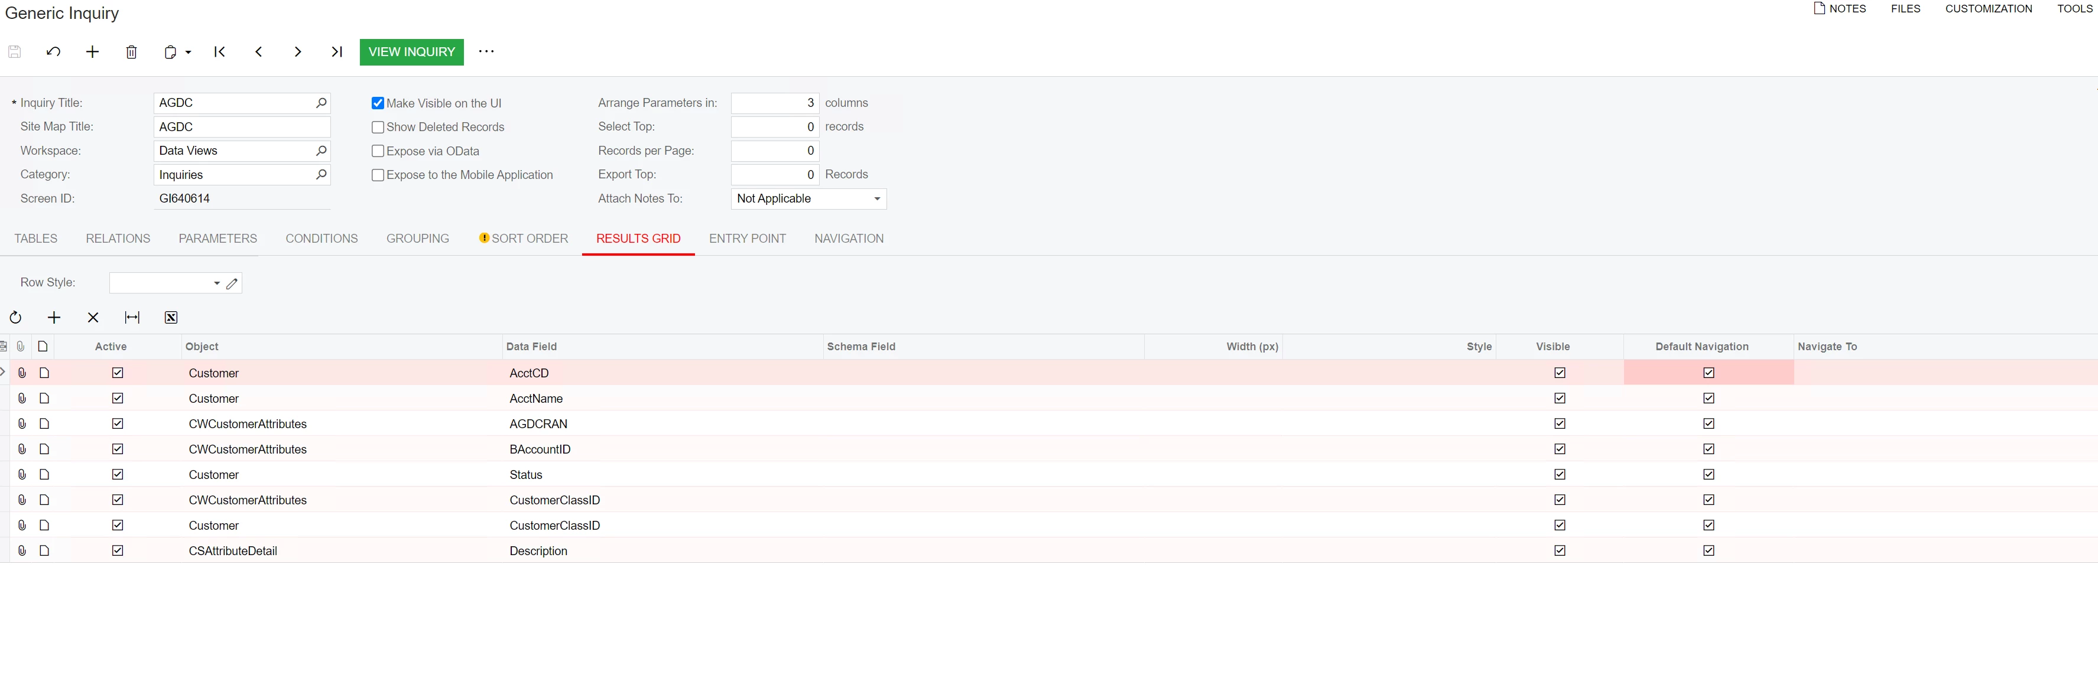This screenshot has height=675, width=2098.
Task: Click the Site Map Title input field
Action: [241, 127]
